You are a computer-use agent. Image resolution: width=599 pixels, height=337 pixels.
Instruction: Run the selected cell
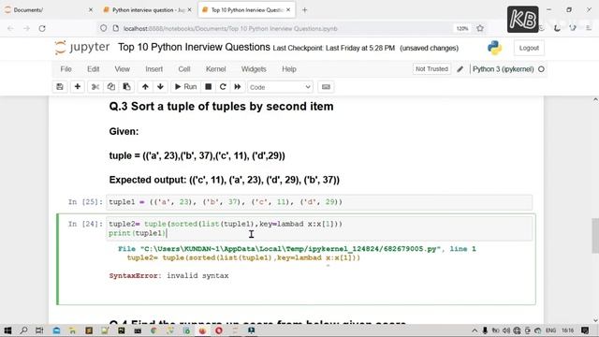(x=185, y=87)
